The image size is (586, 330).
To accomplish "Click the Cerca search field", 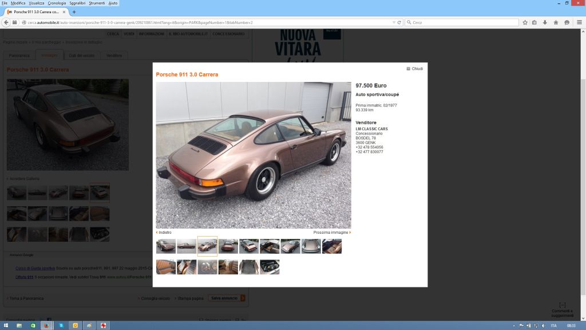I will [462, 22].
